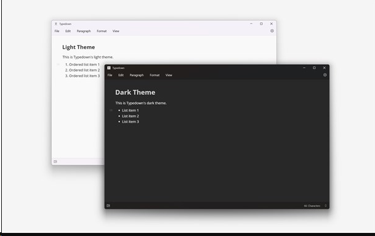Open View menu in dark window

tap(169, 75)
